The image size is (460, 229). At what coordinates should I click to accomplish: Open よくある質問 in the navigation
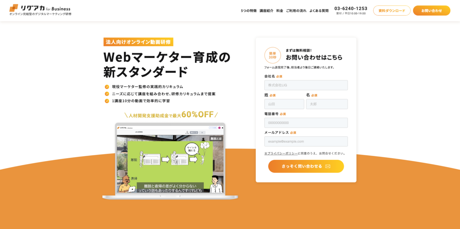coord(319,11)
